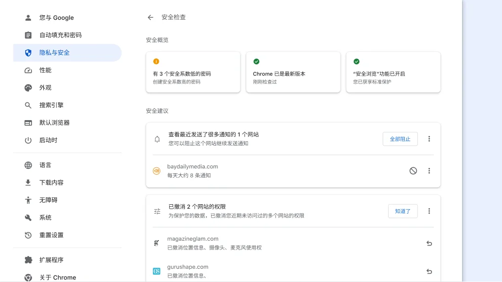Open the "安全浏览" 功能已开启 card

pos(393,72)
